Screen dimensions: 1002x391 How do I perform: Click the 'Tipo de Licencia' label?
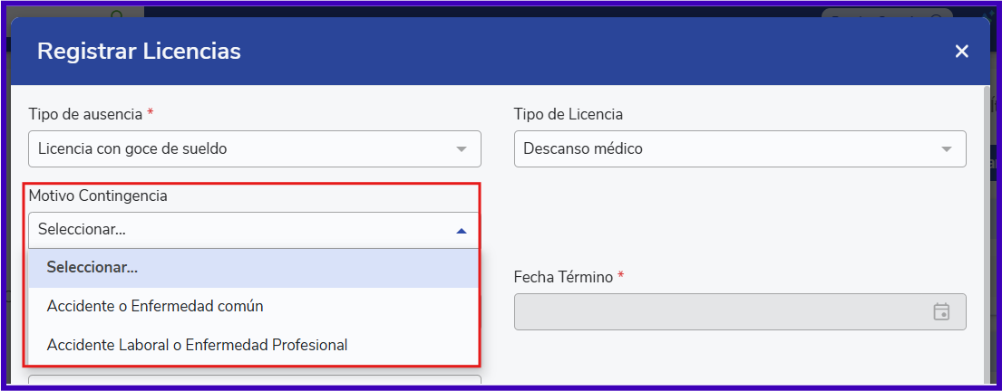[568, 114]
